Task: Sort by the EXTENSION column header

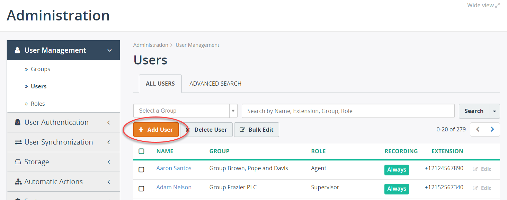Action: click(447, 151)
